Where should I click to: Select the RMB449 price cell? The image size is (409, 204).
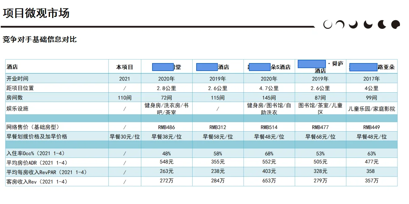pos(371,128)
